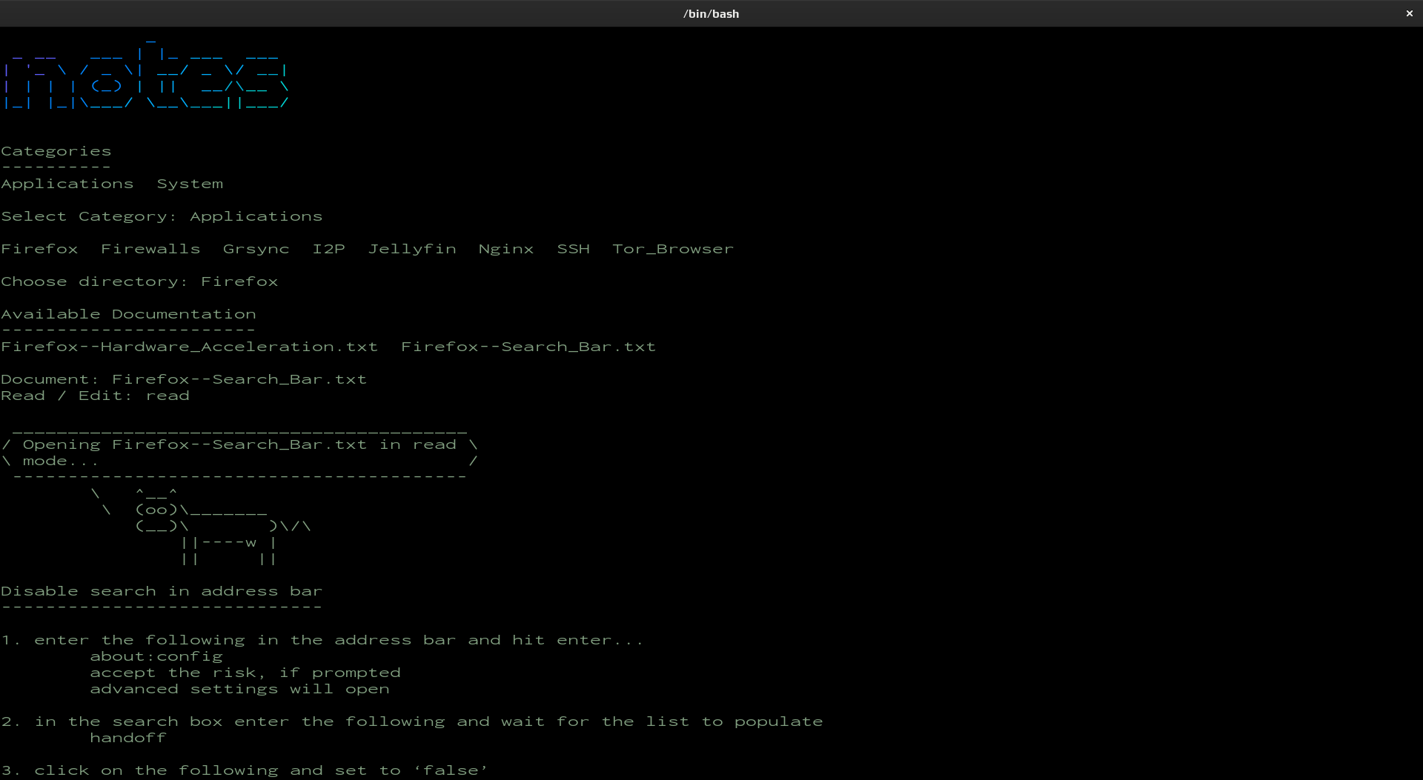Click the Tor_Browser directory name
Image resolution: width=1423 pixels, height=780 pixels.
672,249
